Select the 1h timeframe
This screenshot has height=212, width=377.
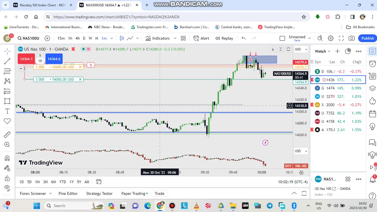[x=70, y=38]
